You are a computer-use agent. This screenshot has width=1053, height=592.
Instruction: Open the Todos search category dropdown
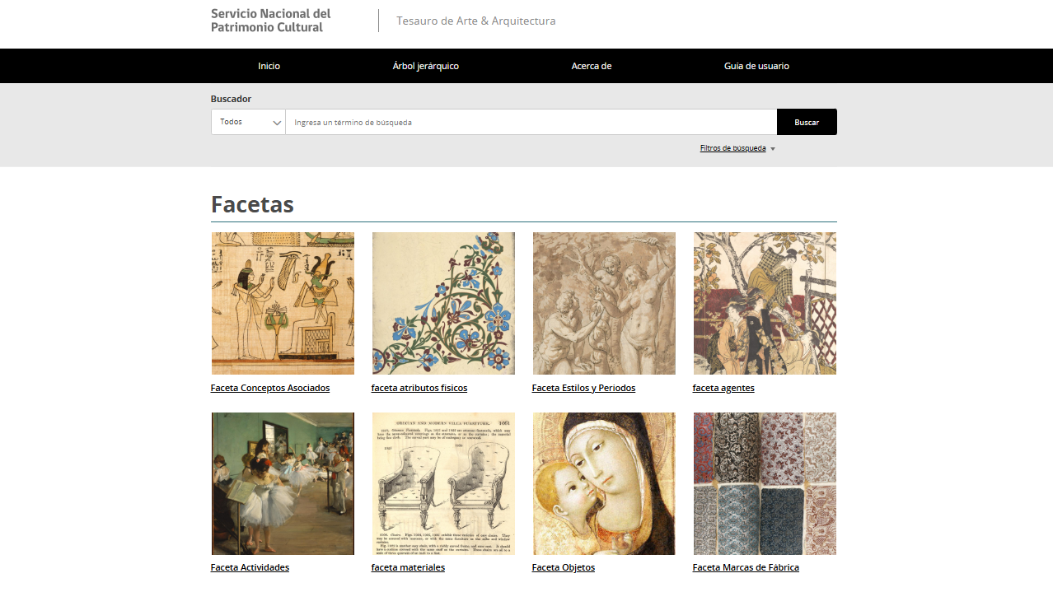[x=248, y=122]
